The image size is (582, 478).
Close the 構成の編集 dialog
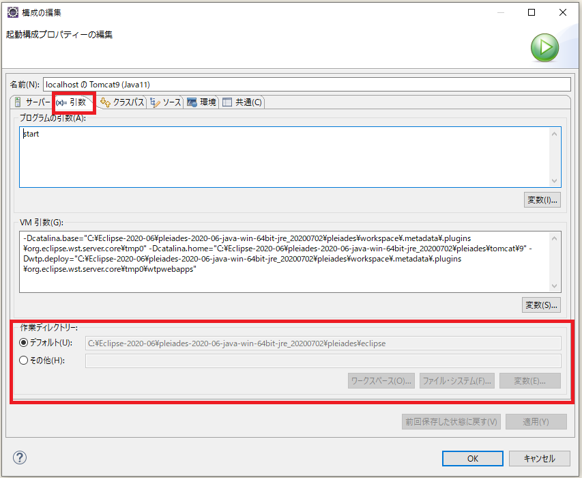(x=563, y=12)
